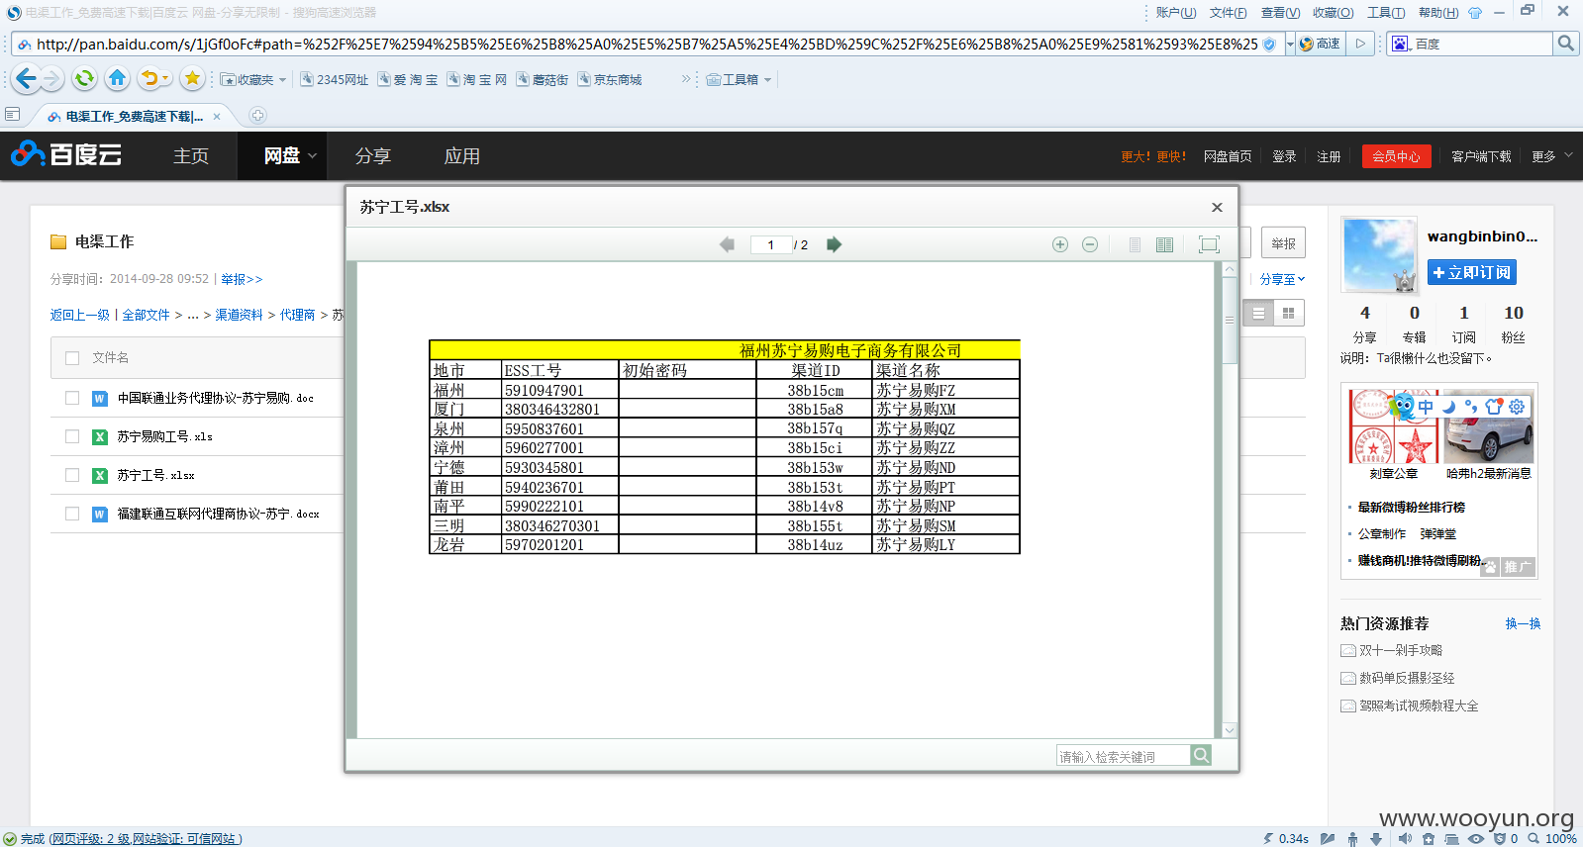Screen dimensions: 1583x847
Task: Click the 会员中心 button
Action: pyautogui.click(x=1396, y=156)
